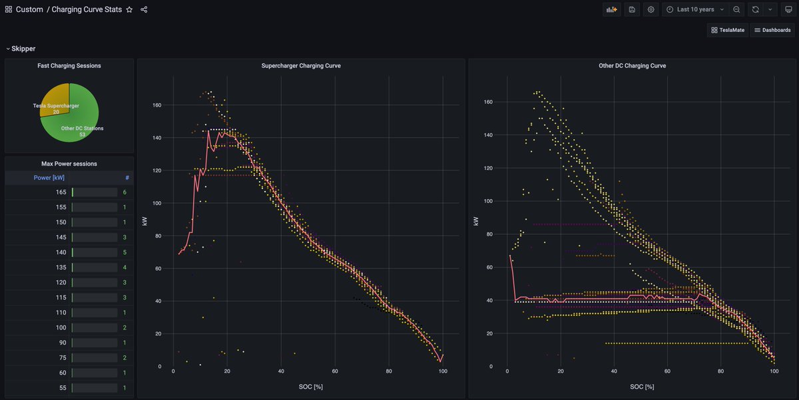Open Fast Charging Sessions panel title menu
Viewport: 799px width, 400px height.
pyautogui.click(x=69, y=66)
